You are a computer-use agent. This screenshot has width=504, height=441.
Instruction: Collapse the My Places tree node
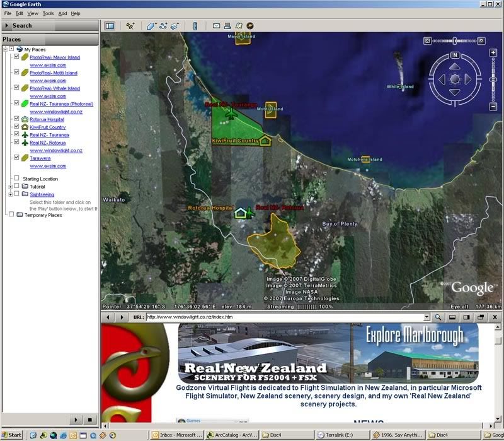5,49
